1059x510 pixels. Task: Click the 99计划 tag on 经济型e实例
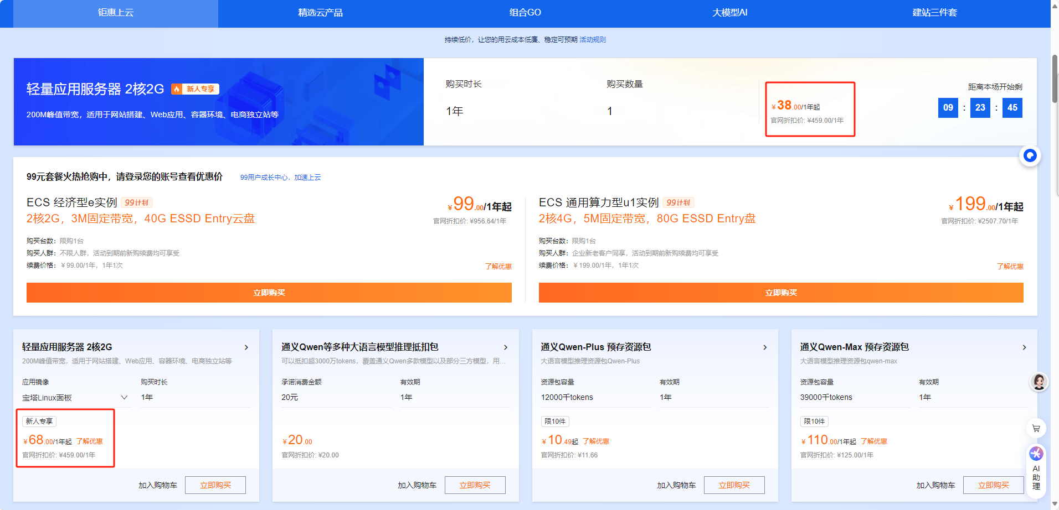point(137,203)
